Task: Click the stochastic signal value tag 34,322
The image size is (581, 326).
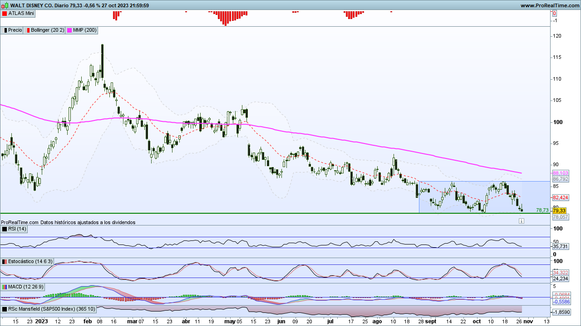Action: [561, 272]
